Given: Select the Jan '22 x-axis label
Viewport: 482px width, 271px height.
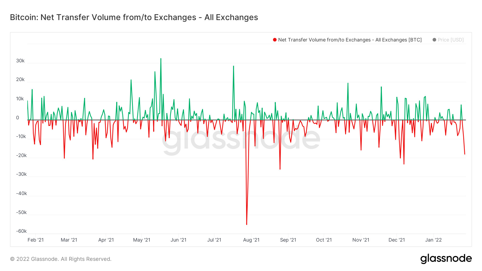Looking at the screenshot, I should tap(433, 240).
